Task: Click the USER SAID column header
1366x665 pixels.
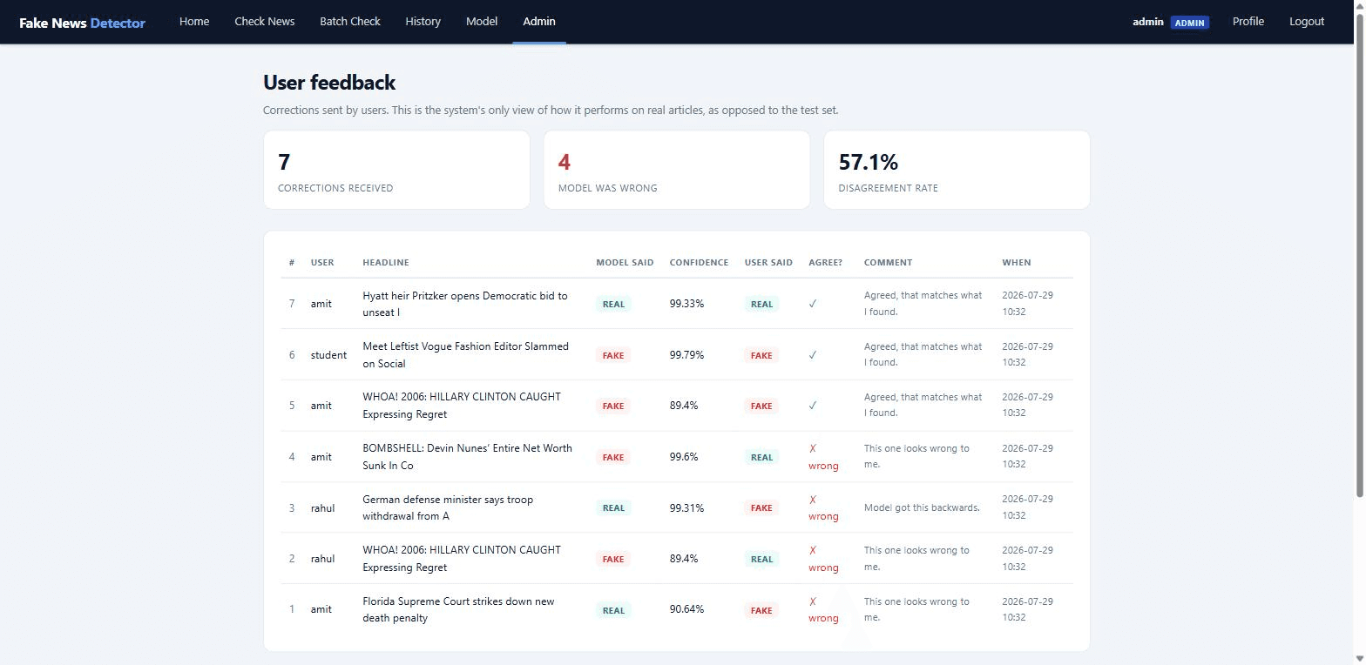Action: coord(768,262)
